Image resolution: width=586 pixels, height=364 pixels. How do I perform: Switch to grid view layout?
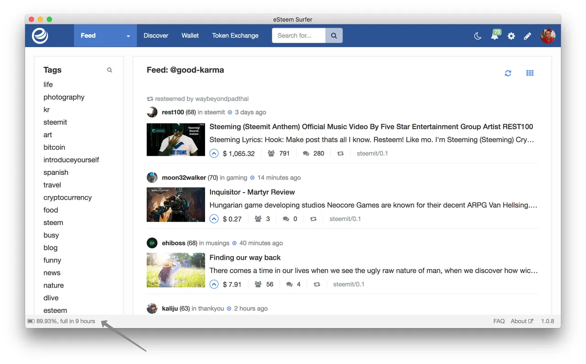pyautogui.click(x=530, y=73)
